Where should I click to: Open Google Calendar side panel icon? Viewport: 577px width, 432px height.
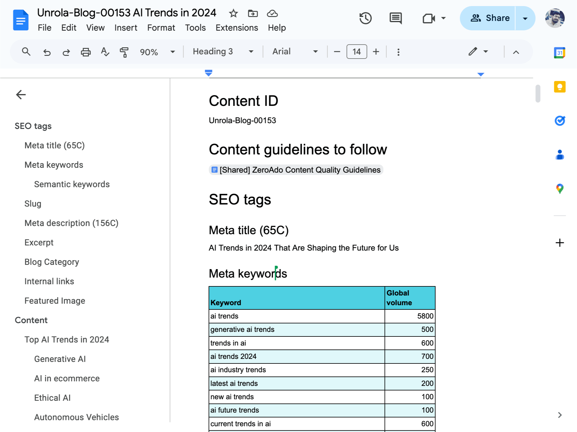pyautogui.click(x=559, y=53)
